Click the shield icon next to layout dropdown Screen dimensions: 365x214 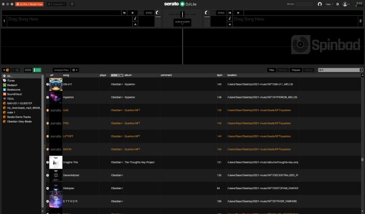pyautogui.click(x=72, y=4)
